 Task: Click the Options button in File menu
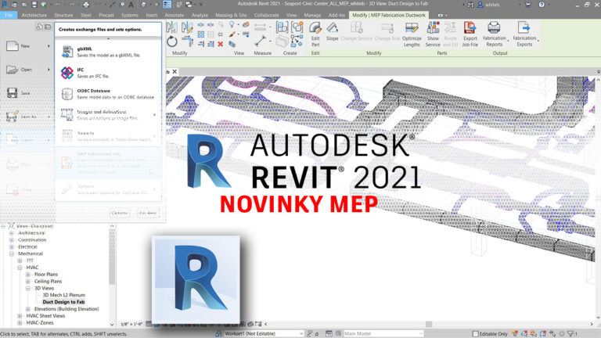click(120, 213)
